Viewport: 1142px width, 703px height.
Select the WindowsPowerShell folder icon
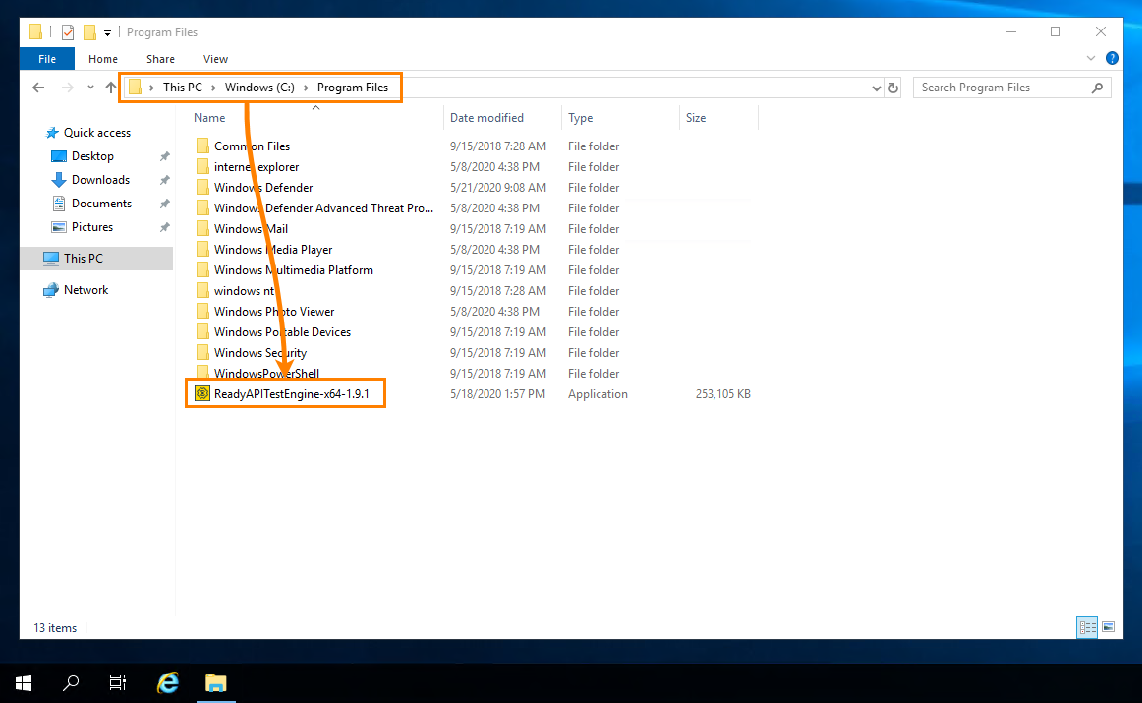[202, 374]
